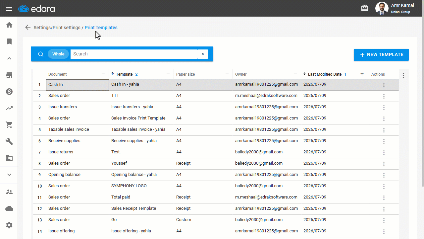Select the SYMPHONY LOGO template cell

(x=141, y=186)
